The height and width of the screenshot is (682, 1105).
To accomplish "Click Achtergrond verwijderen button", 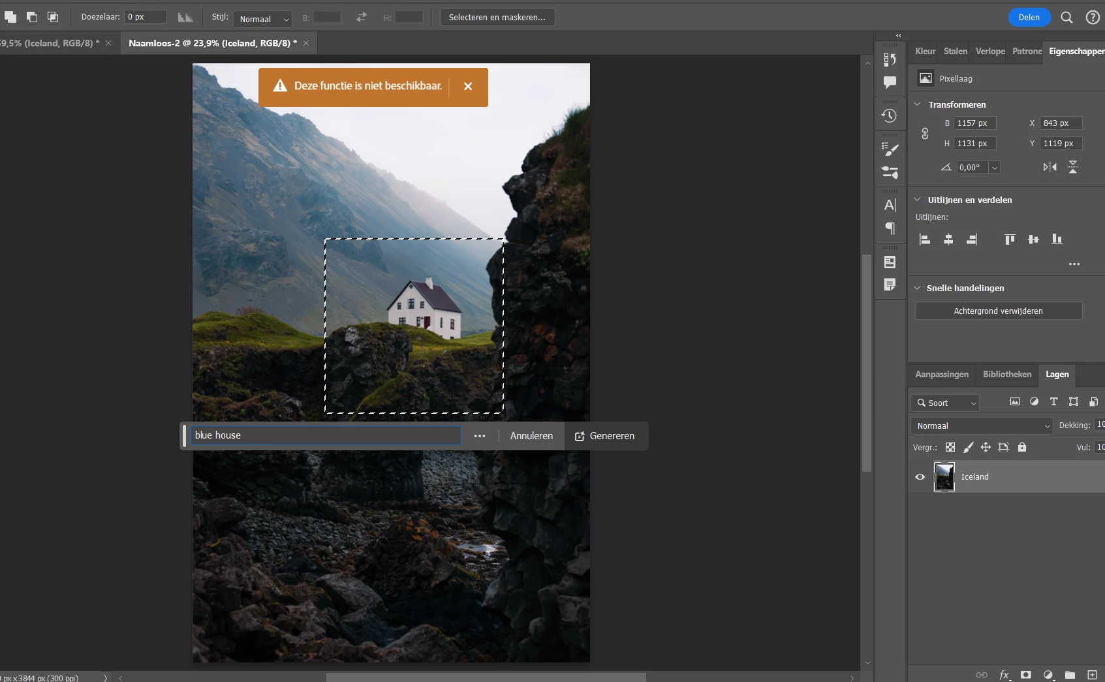I will [x=999, y=311].
